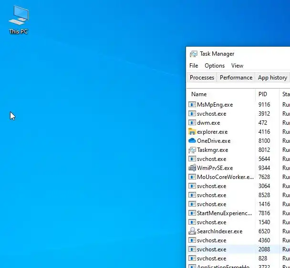Viewport: 290px width, 268px height.
Task: Open the View menu
Action: [237, 66]
